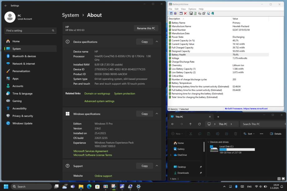Click the Exit icon in BatteryInfoView toolbar
Viewport: 287px width, 191px height.
213,13
